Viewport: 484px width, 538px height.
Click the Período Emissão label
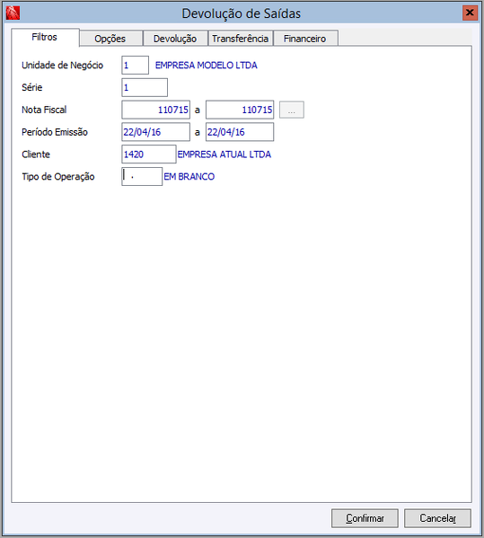(55, 132)
